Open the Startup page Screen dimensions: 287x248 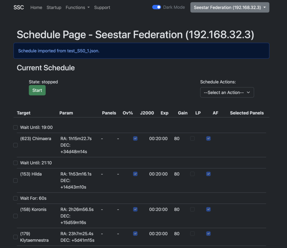(54, 8)
